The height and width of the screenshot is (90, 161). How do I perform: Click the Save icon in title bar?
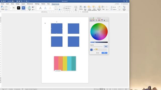[19, 1]
